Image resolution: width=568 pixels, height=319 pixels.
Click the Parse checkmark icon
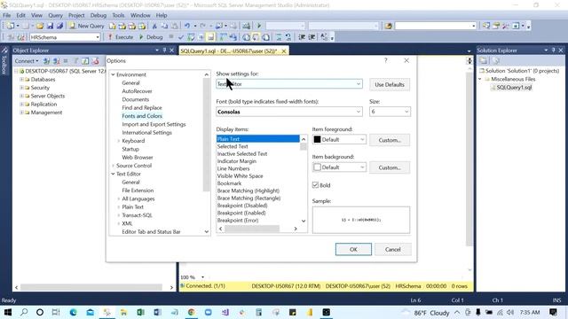click(x=181, y=37)
